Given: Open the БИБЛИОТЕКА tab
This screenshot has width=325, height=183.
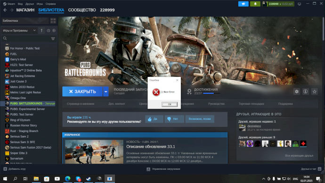Looking at the screenshot, I should [51, 10].
